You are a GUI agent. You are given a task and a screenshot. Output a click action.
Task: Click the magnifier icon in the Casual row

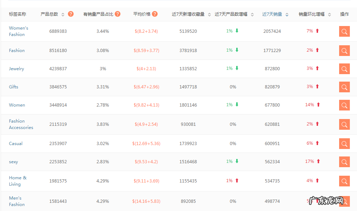pos(344,143)
